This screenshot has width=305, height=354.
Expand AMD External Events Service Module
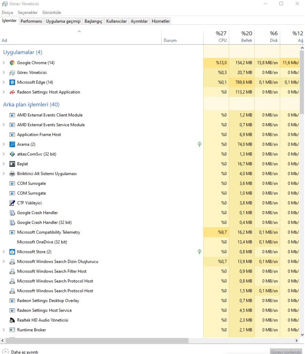pyautogui.click(x=4, y=125)
